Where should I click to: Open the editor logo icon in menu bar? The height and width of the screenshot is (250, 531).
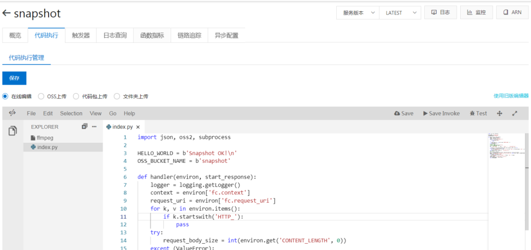tap(12, 113)
